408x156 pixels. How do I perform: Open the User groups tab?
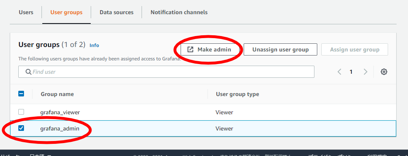(66, 12)
